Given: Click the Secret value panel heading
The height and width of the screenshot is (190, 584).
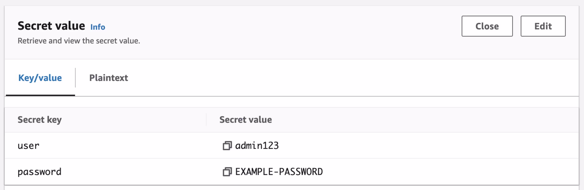Looking at the screenshot, I should point(51,26).
